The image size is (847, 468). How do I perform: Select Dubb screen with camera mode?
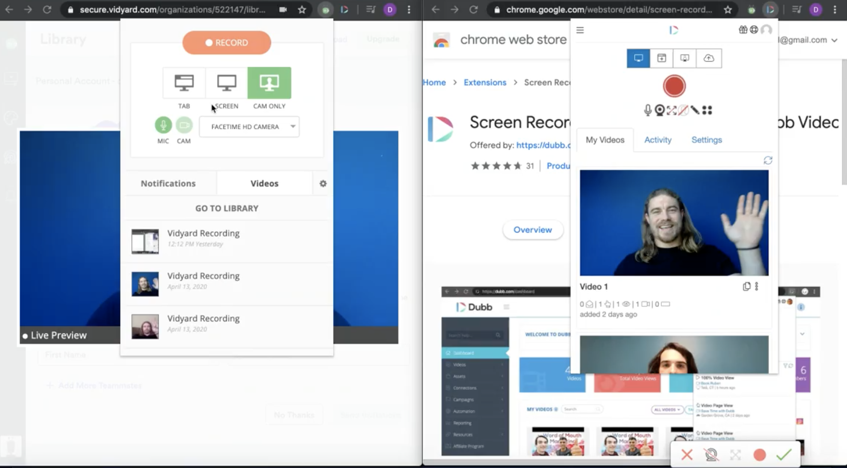(x=684, y=58)
